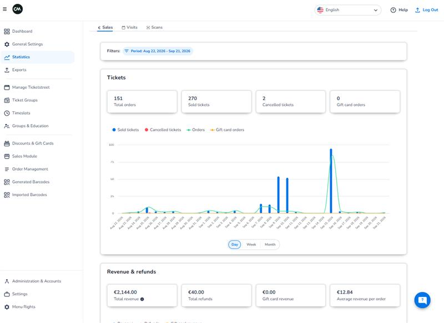
Task: Click the 270 Sold tickets card
Action: (x=216, y=102)
